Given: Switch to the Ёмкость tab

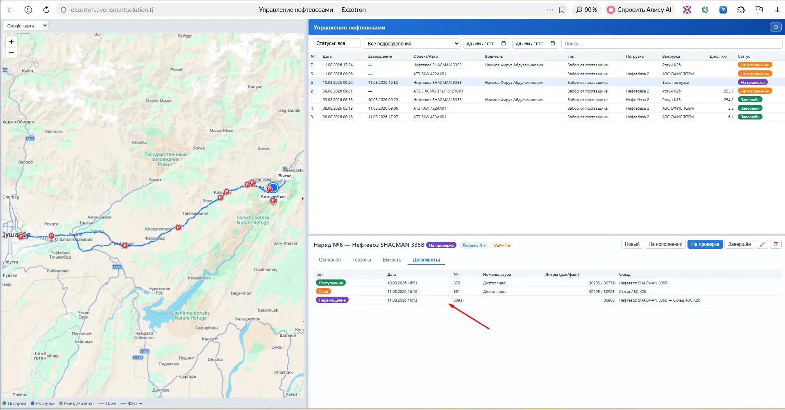Looking at the screenshot, I should coord(392,260).
